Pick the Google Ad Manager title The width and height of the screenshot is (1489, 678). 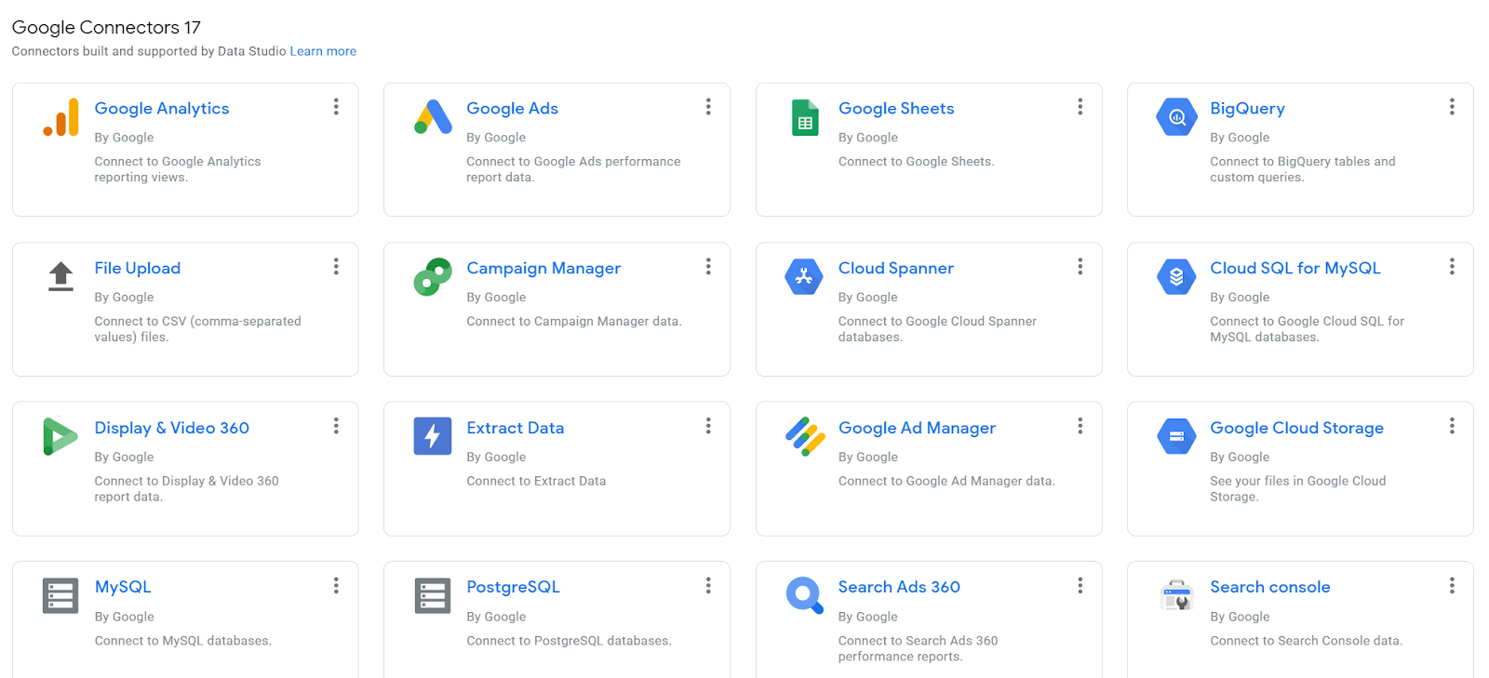pos(917,428)
